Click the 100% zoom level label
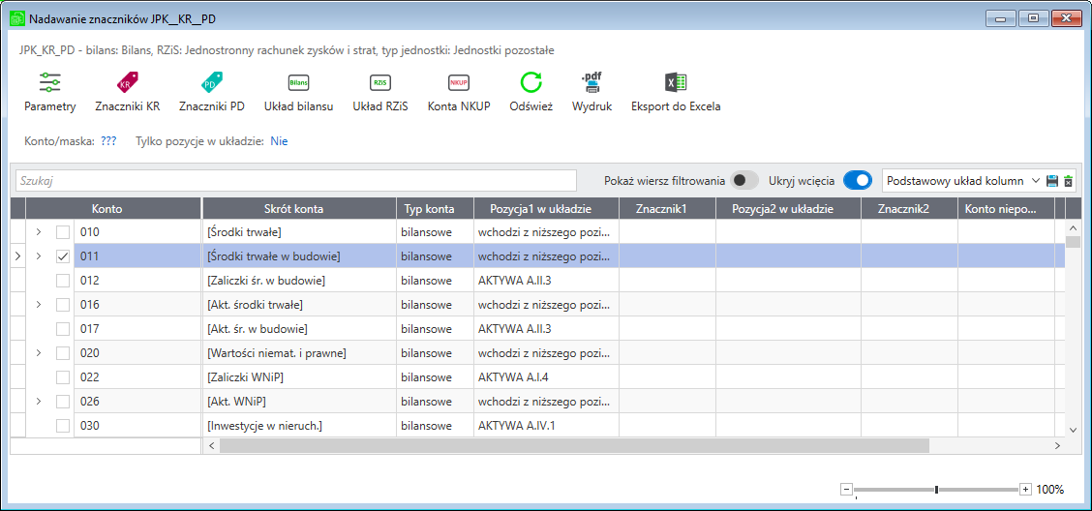This screenshot has width=1092, height=511. tap(1049, 490)
